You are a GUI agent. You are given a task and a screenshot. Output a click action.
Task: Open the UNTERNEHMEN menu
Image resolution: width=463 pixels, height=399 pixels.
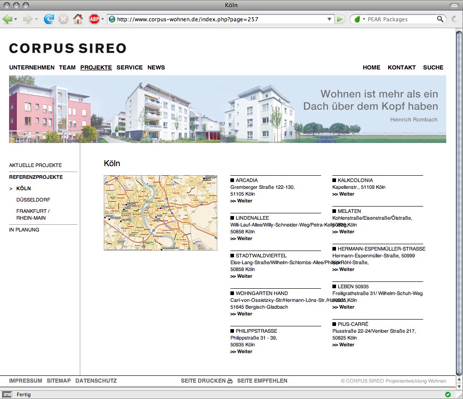click(x=32, y=67)
